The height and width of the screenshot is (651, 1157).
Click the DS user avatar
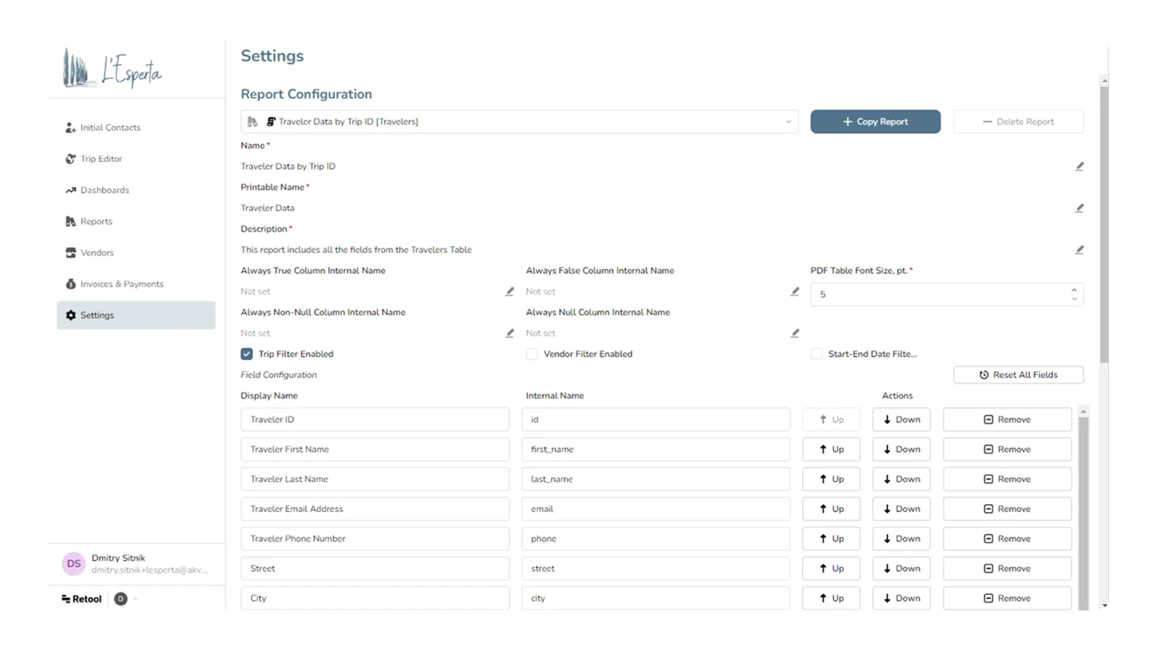[x=74, y=564]
